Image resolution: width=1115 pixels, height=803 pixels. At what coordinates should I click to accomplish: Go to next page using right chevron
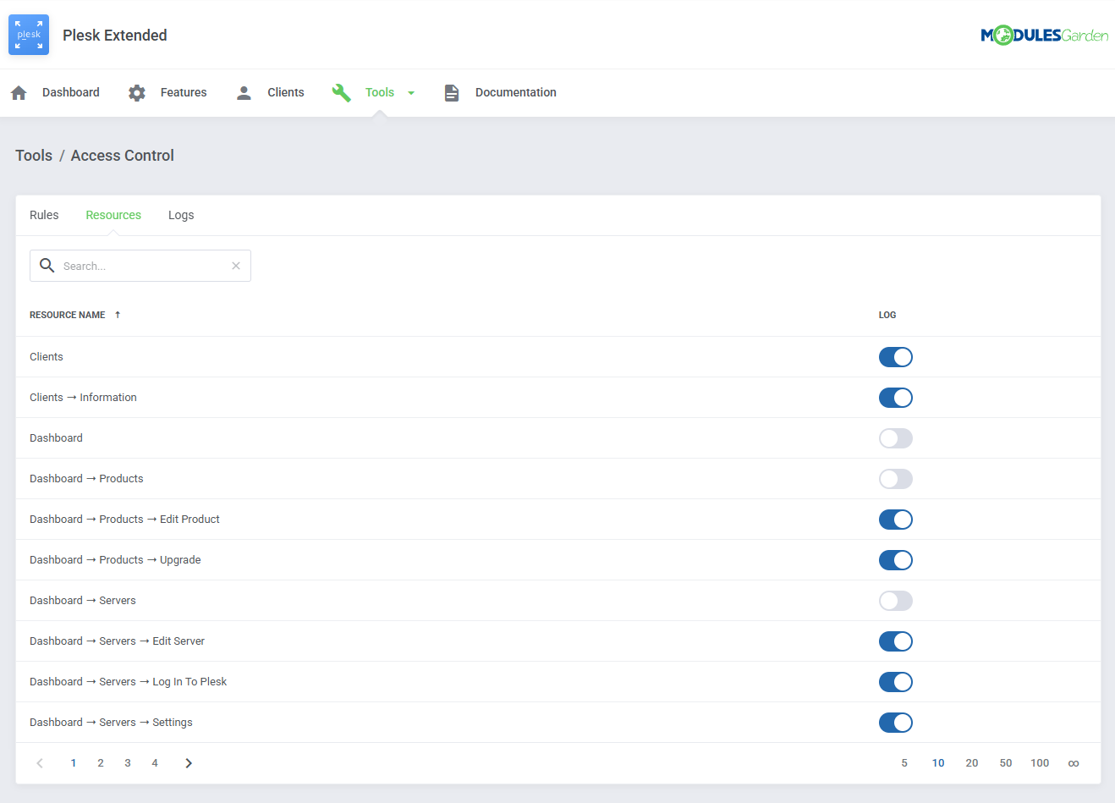pyautogui.click(x=188, y=762)
